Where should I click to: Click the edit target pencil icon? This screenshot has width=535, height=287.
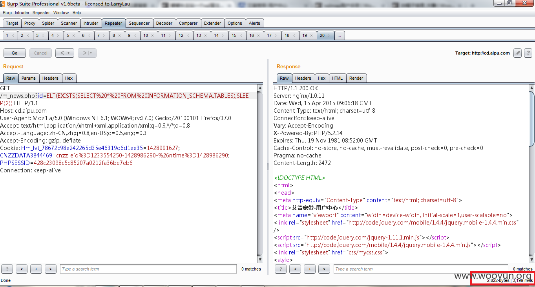(x=517, y=53)
